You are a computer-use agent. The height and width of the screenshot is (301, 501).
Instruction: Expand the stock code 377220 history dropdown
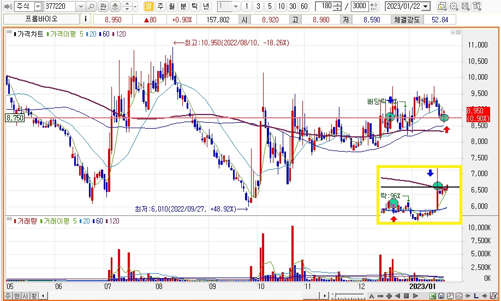click(x=81, y=6)
